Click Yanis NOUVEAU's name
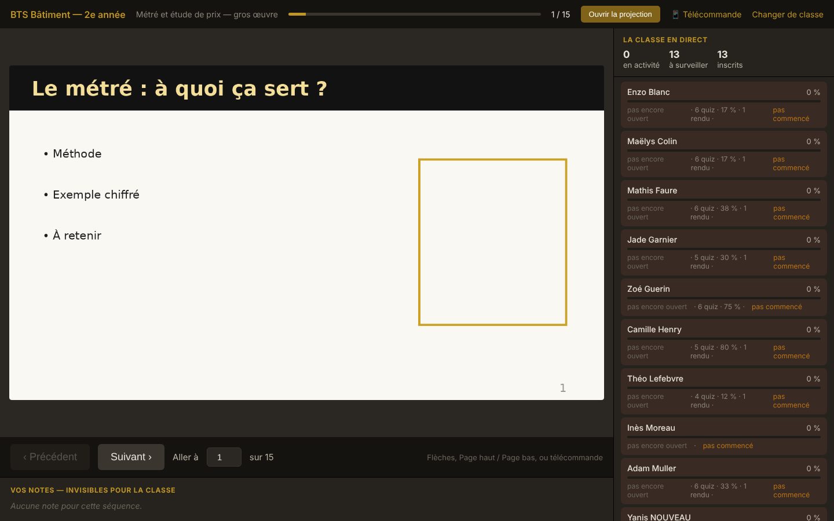Viewport: 834px width, 521px height. click(659, 517)
